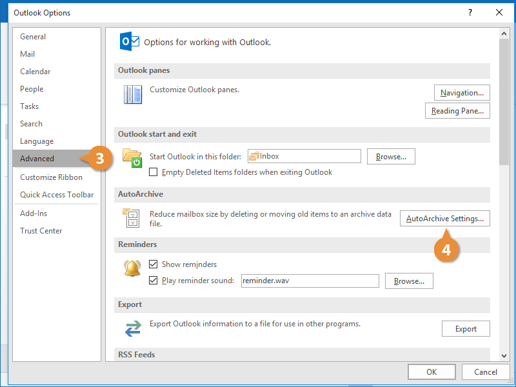Click the scrollbar down arrow

504,355
